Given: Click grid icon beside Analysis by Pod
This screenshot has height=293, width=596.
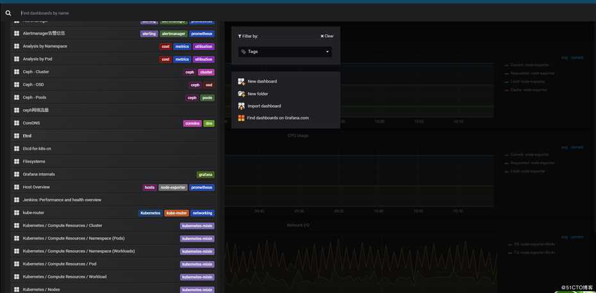Looking at the screenshot, I should point(17,59).
